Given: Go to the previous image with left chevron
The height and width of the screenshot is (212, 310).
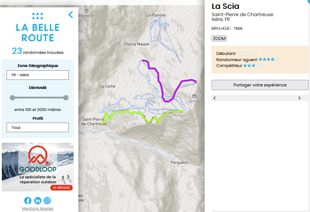Looking at the screenshot, I should (x=214, y=98).
